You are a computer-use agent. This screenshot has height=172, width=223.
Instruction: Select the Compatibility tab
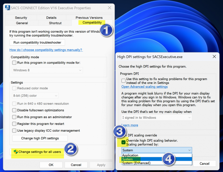coord(92,23)
